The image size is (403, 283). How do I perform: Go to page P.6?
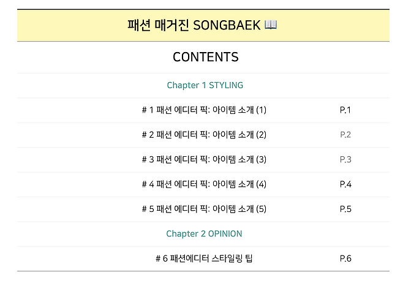point(345,258)
